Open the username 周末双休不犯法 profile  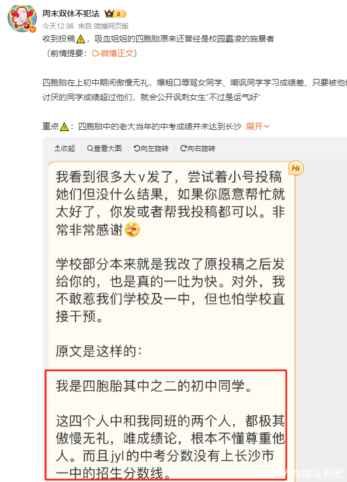(71, 14)
